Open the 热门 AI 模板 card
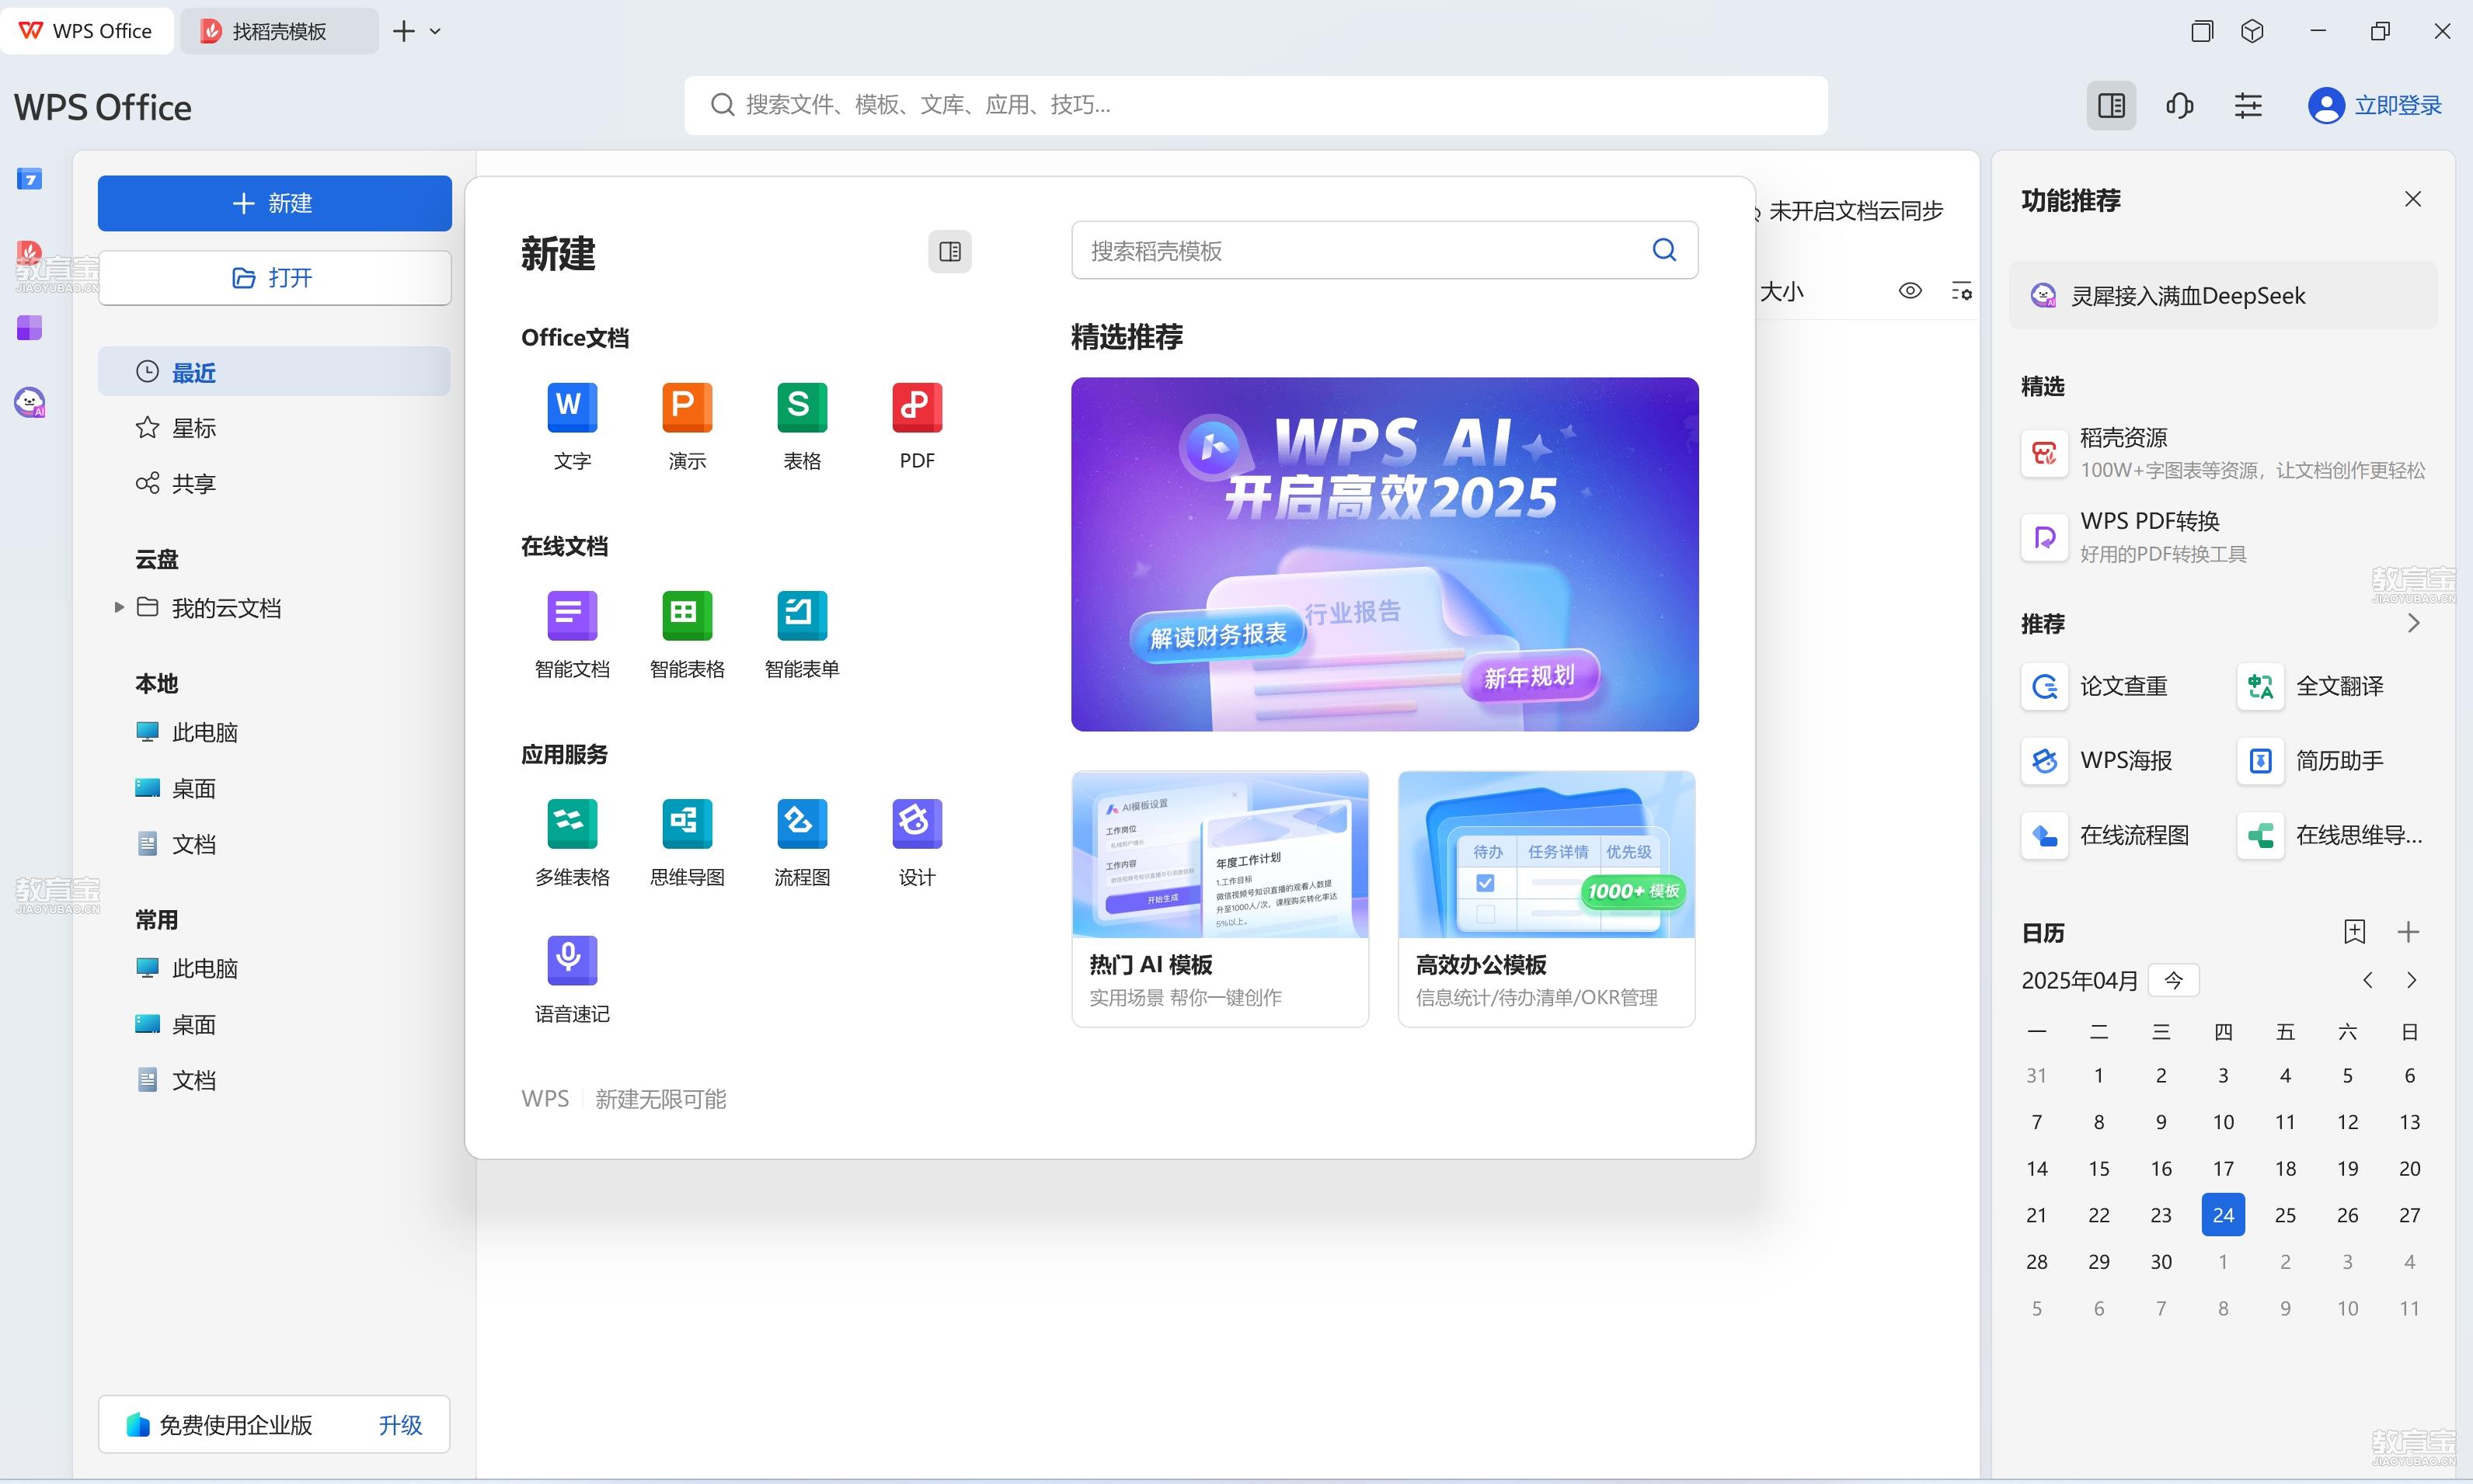Viewport: 2473px width, 1484px height. point(1220,898)
